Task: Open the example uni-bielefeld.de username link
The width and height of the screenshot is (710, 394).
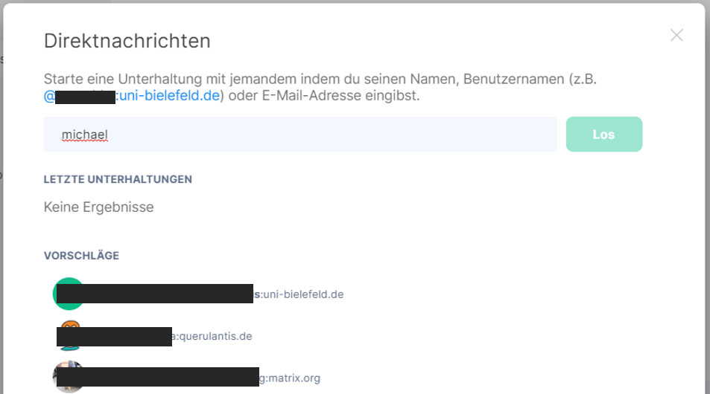Action: (x=132, y=96)
